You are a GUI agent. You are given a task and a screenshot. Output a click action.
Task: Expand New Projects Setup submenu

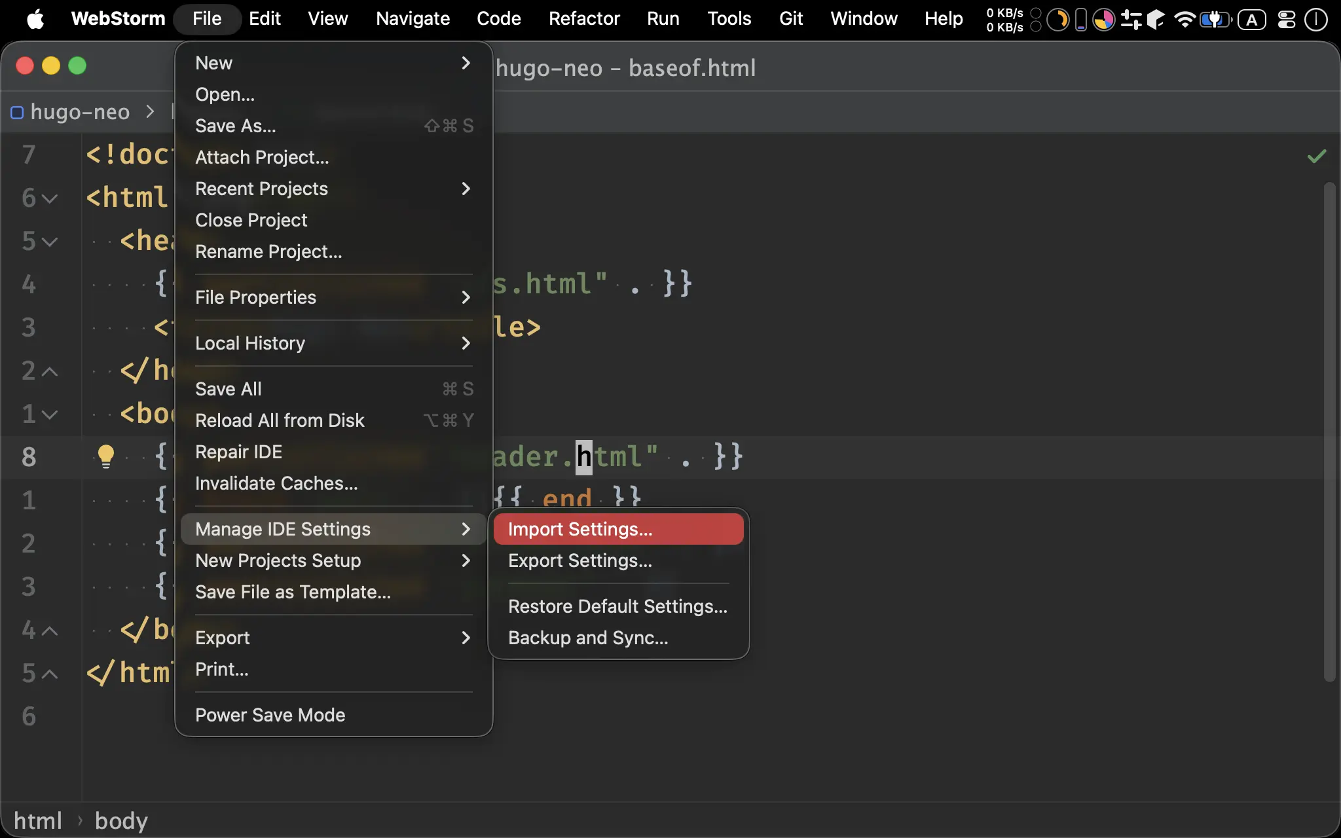[x=333, y=560]
